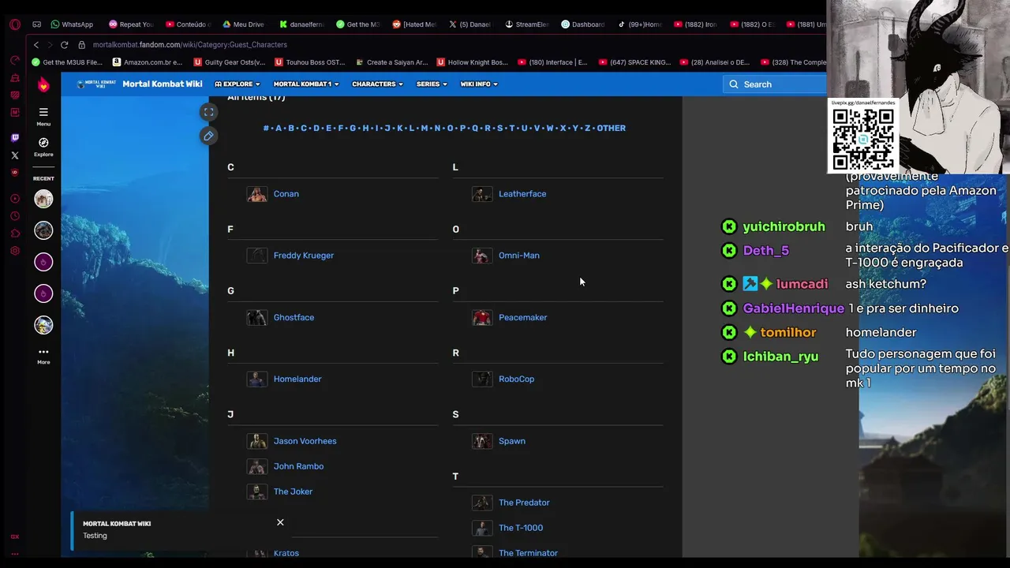Open the John Rambo character link

[x=298, y=466]
